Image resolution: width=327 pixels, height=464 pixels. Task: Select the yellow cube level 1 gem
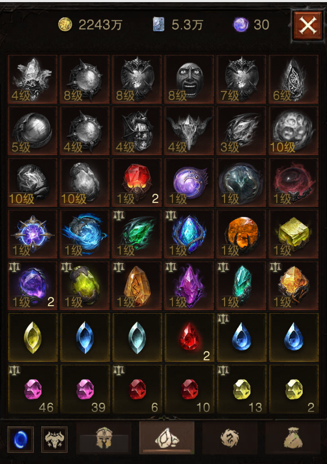[x=294, y=234]
